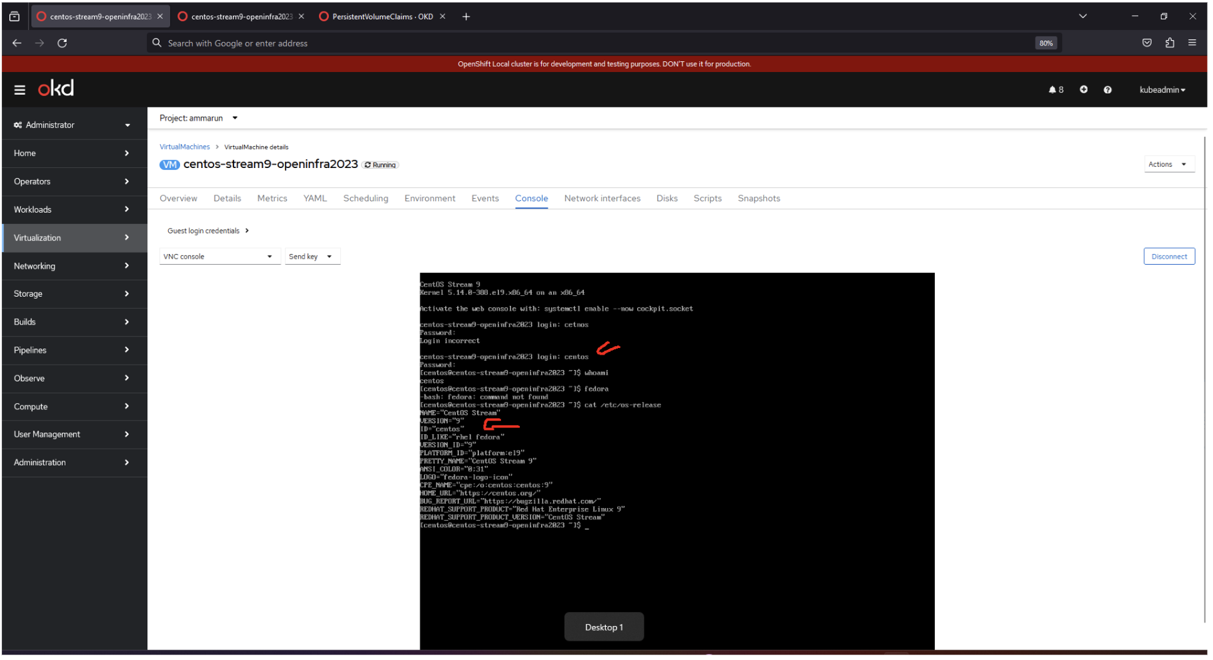Click the OKD logo
1213x660 pixels.
56,89
